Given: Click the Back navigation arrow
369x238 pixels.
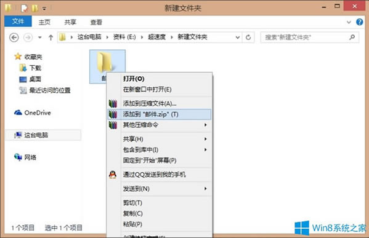Looking at the screenshot, I should [x=14, y=38].
